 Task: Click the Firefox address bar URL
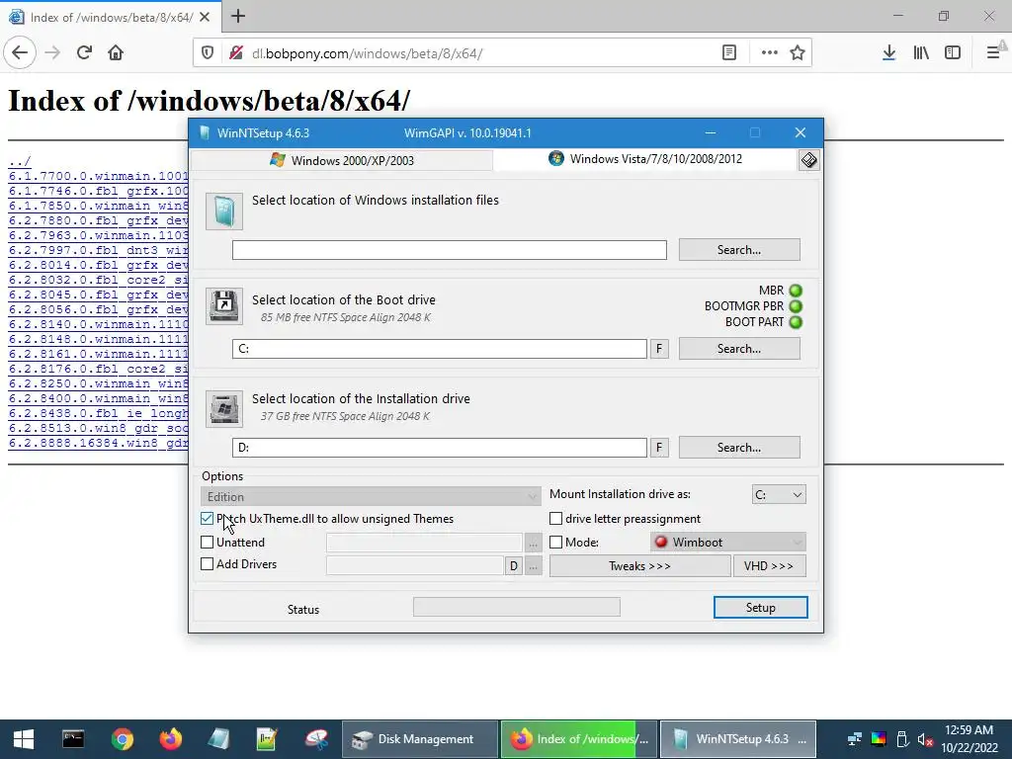(x=367, y=53)
